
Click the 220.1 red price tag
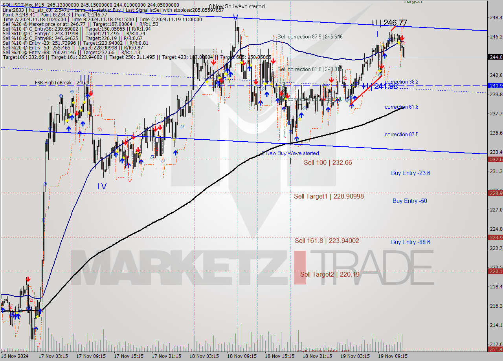coord(496,271)
